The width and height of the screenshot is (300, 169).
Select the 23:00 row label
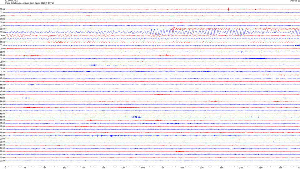point(2,158)
